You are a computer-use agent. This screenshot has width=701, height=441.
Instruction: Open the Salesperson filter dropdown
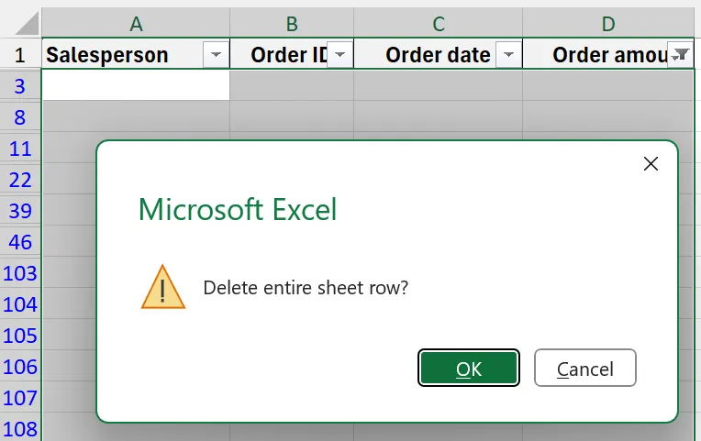(216, 55)
